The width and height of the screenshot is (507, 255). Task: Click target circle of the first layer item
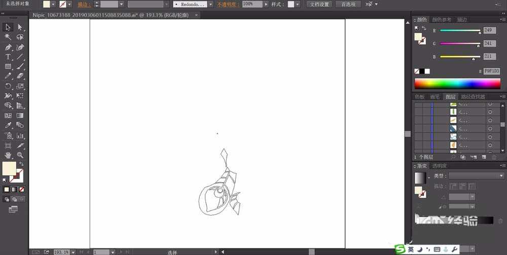tap(490, 104)
